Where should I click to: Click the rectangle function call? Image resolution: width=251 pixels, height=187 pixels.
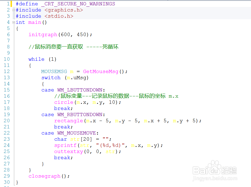pos(69,121)
